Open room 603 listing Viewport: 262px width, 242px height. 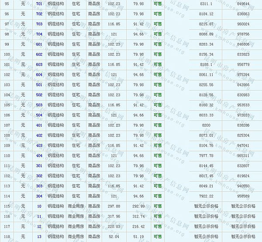click(39, 65)
